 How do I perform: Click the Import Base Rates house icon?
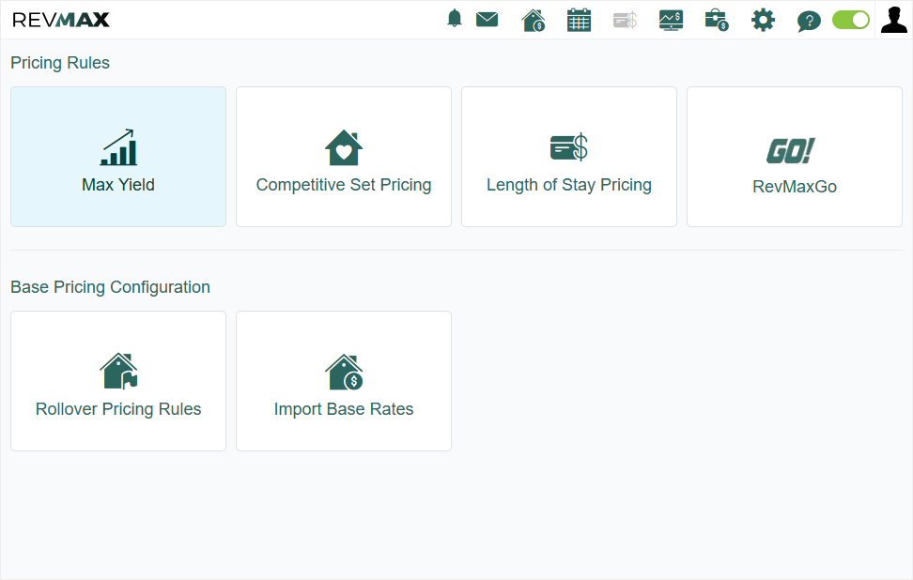coord(344,372)
